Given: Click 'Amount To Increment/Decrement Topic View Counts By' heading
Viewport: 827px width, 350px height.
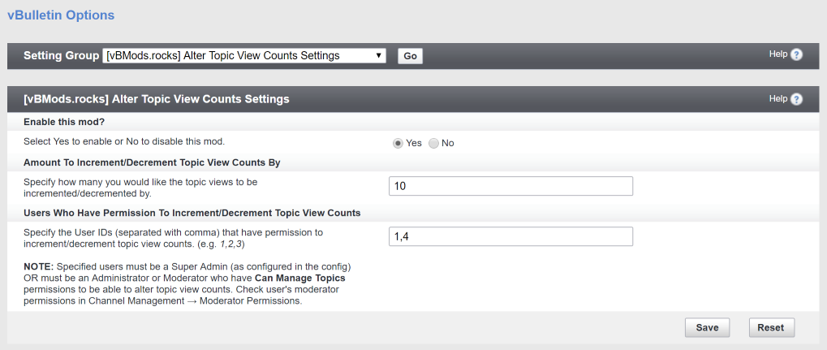Looking at the screenshot, I should click(x=152, y=162).
